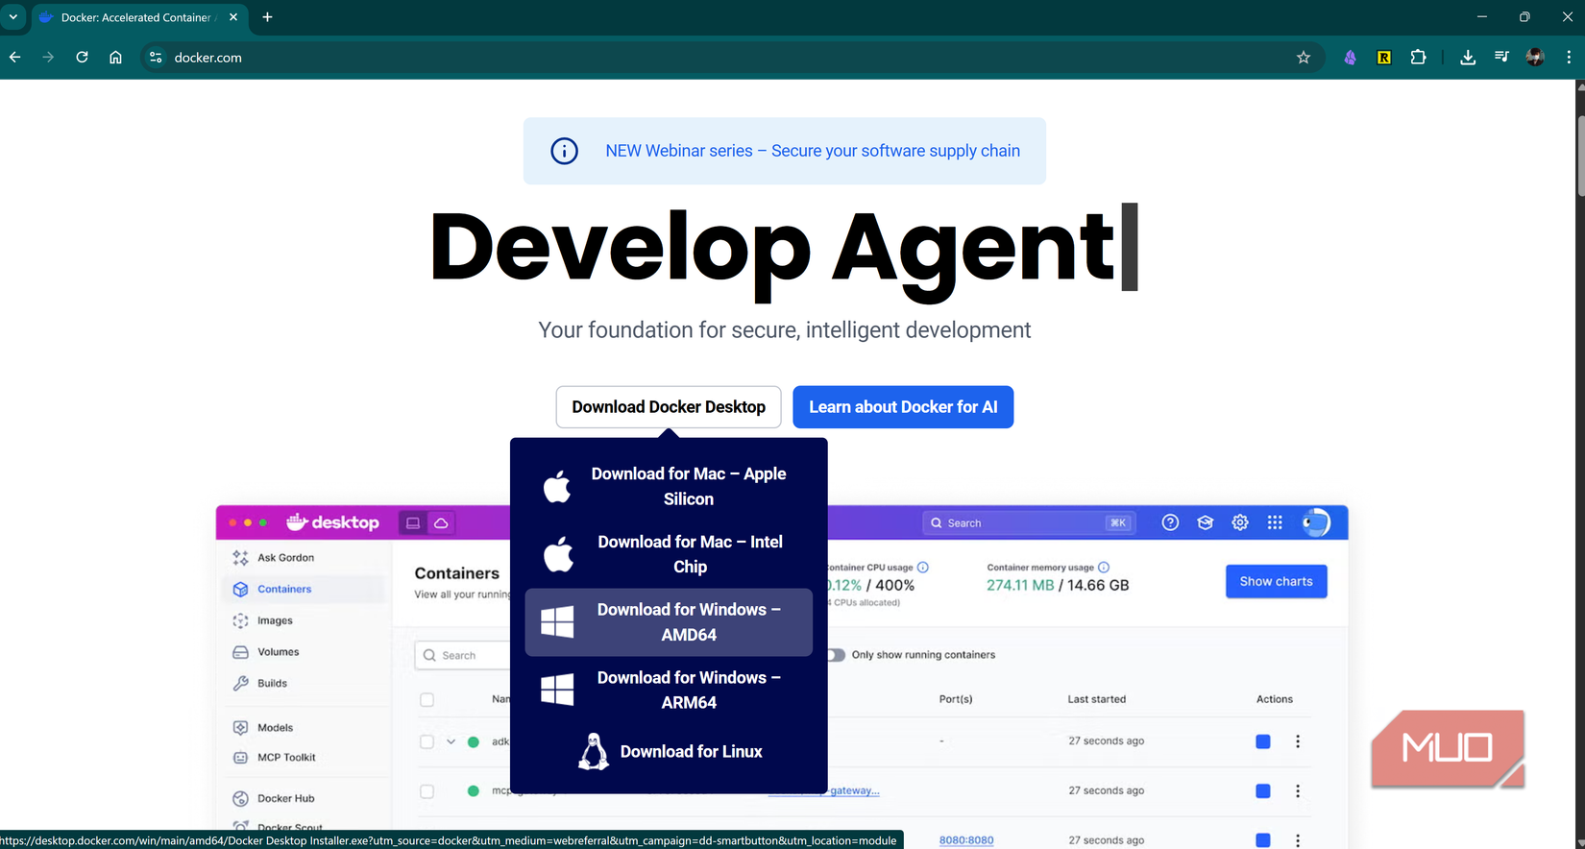Open the media control icon in toolbar
The height and width of the screenshot is (849, 1585).
pos(1501,58)
